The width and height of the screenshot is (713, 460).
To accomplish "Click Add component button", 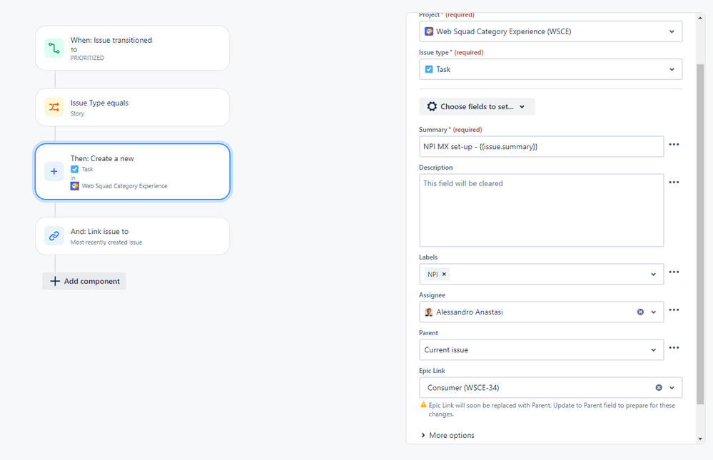I will click(84, 281).
